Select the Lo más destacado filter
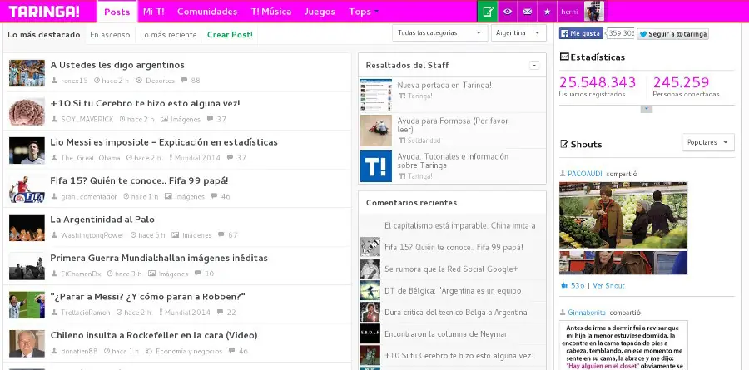Screen dimensions: 749x370 pos(44,35)
